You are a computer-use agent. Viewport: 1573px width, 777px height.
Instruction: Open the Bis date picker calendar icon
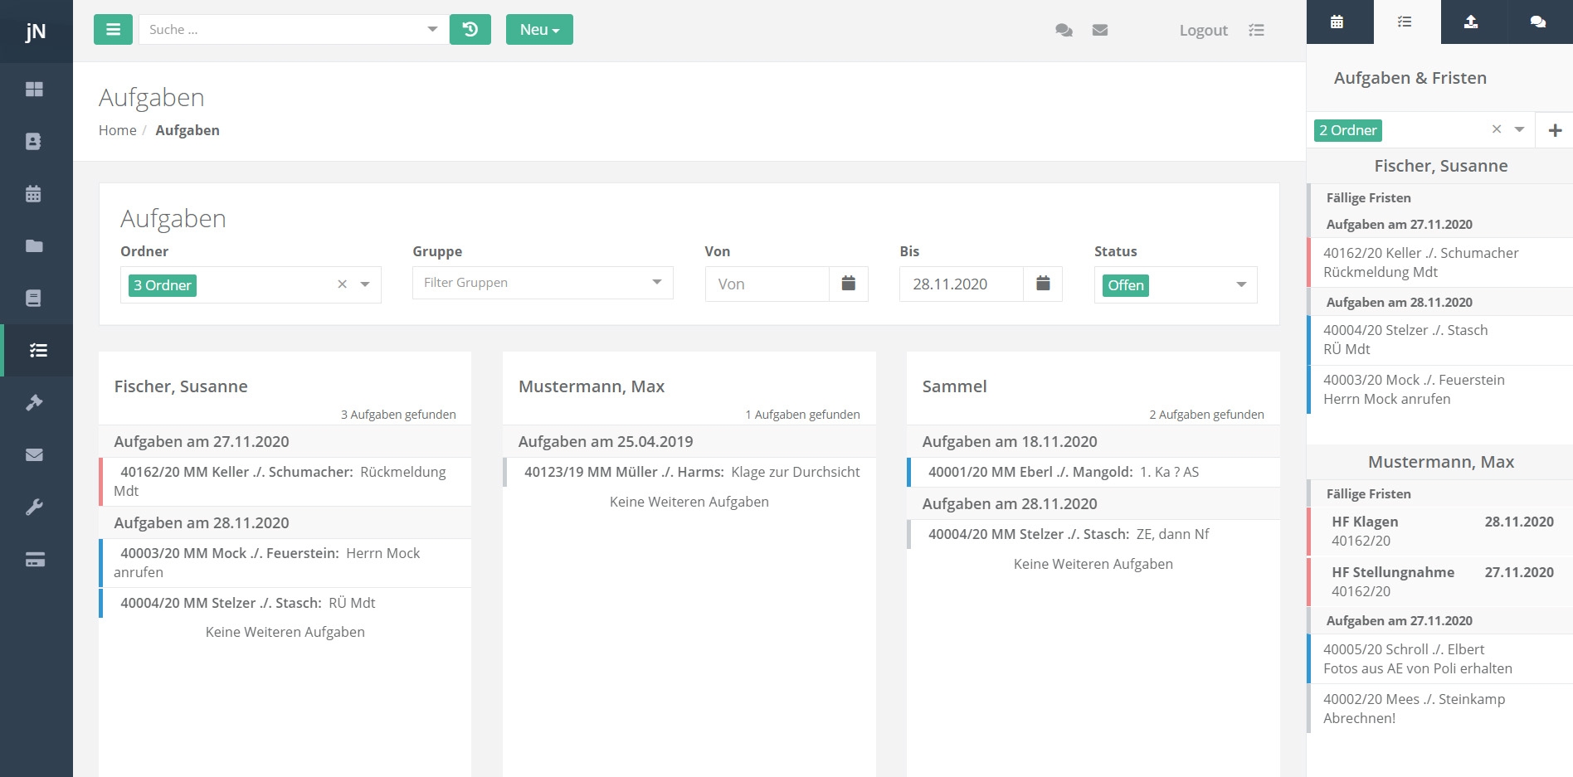point(1043,284)
